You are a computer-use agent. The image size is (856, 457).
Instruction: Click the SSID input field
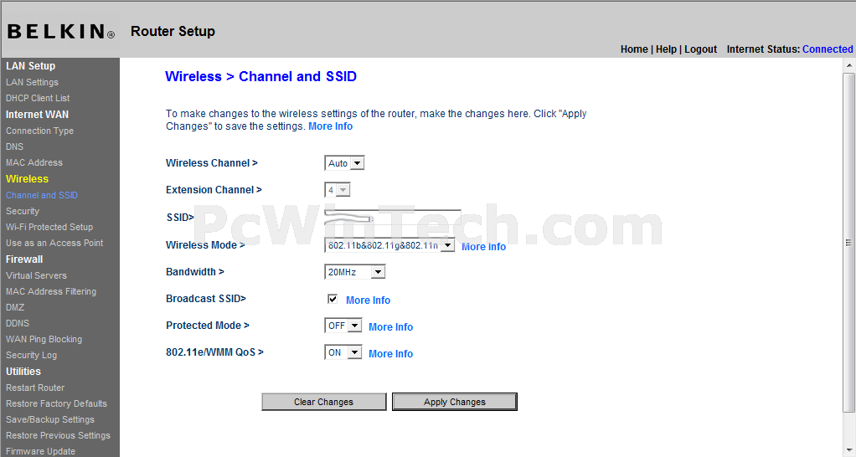tap(393, 218)
